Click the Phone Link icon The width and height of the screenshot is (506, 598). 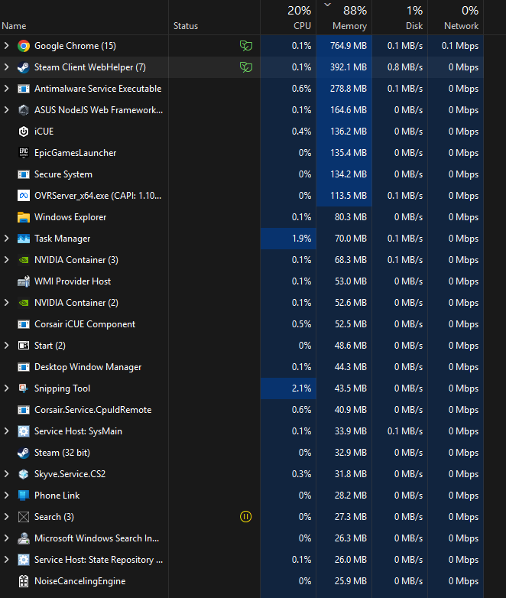24,496
